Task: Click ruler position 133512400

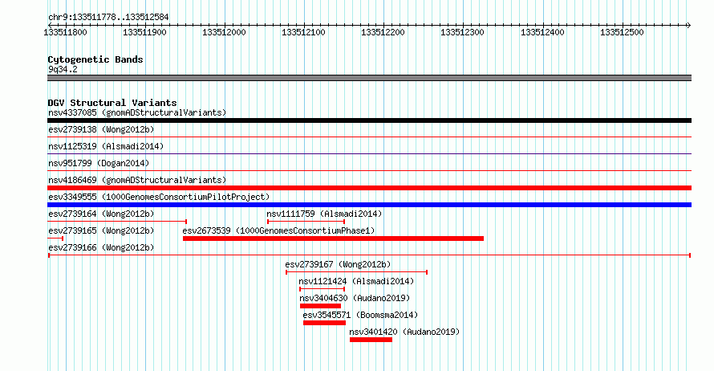Action: 542,32
